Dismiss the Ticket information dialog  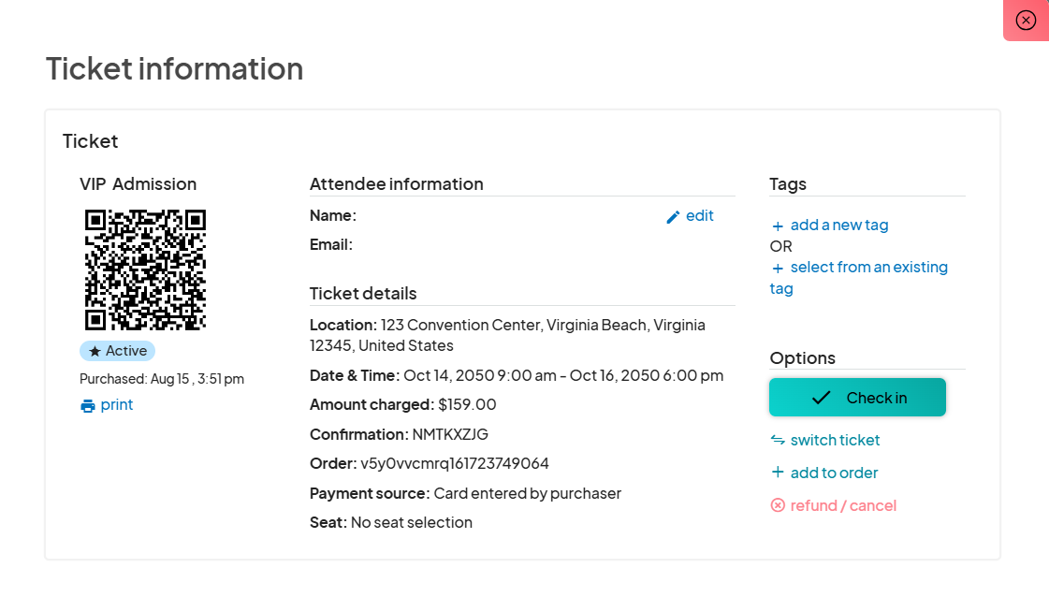(x=1026, y=20)
